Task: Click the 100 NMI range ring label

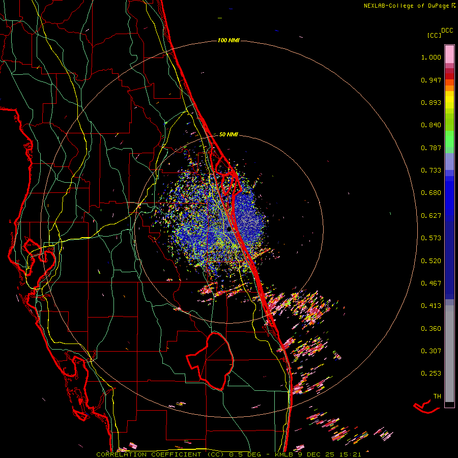Action: click(228, 40)
